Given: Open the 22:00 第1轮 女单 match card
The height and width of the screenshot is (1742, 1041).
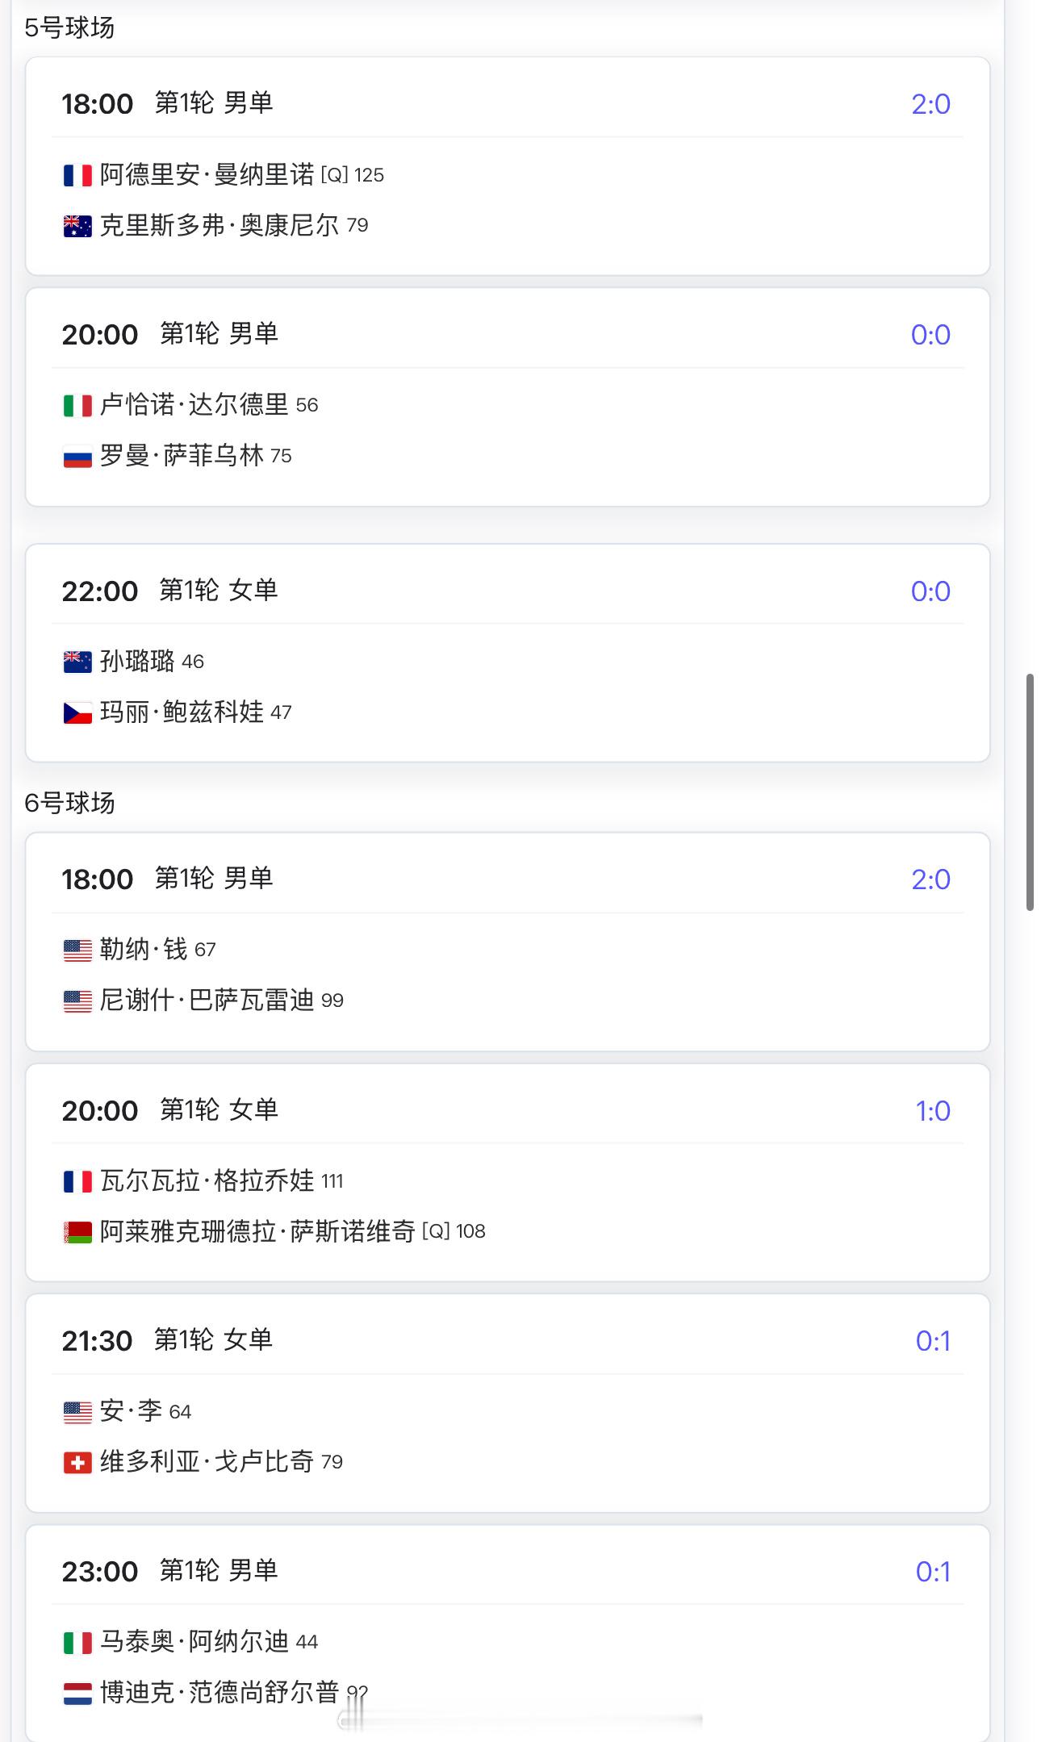Looking at the screenshot, I should pyautogui.click(x=508, y=653).
